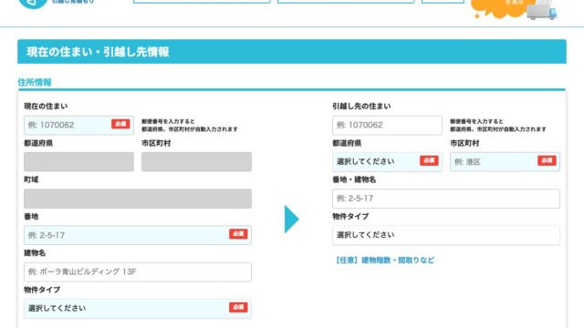This screenshot has height=328, width=584.
Task: Click the postal code field under 現在の住まい
Action: click(78, 125)
